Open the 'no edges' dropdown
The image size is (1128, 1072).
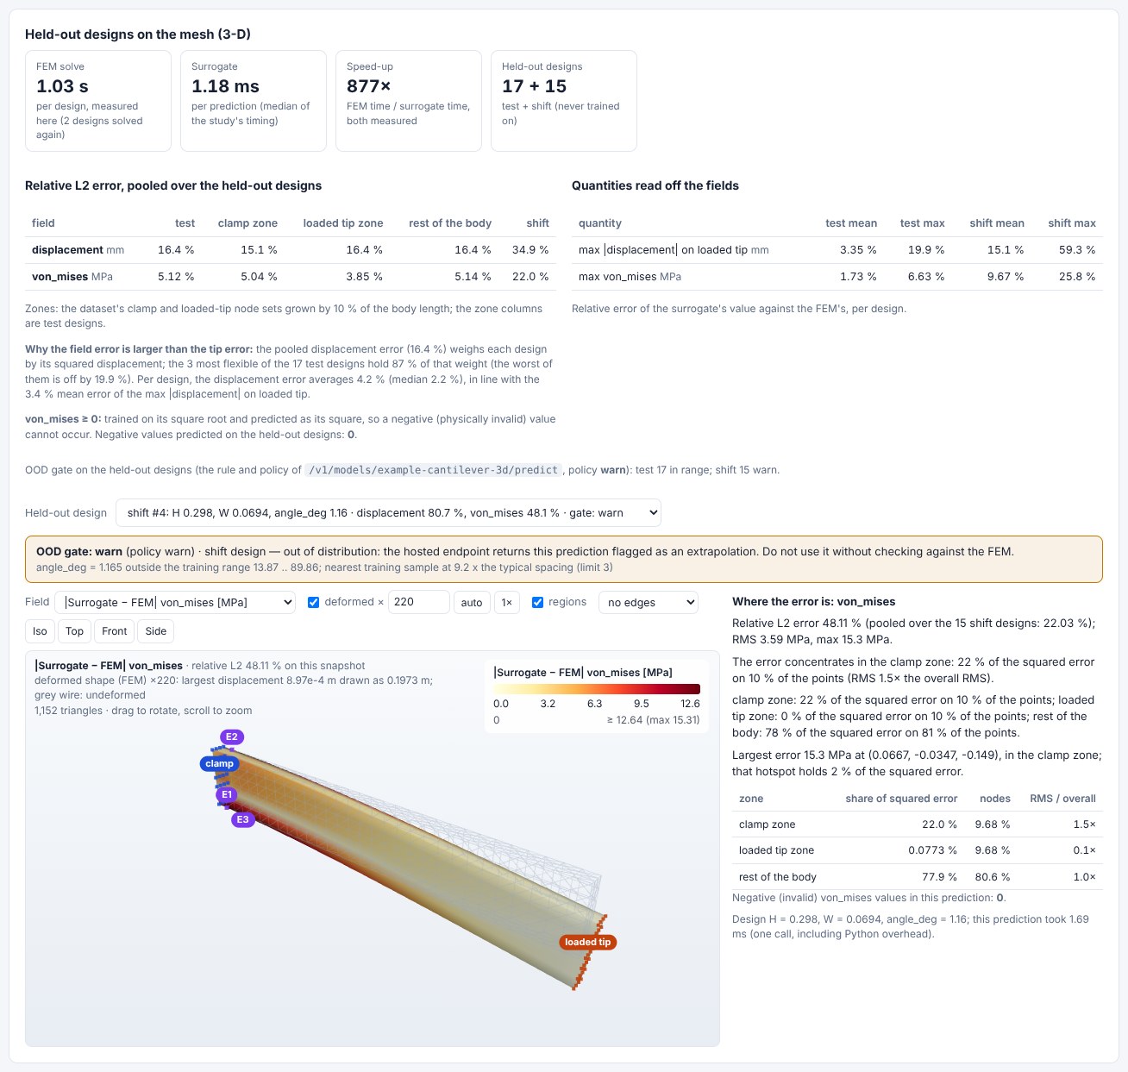[x=648, y=602]
